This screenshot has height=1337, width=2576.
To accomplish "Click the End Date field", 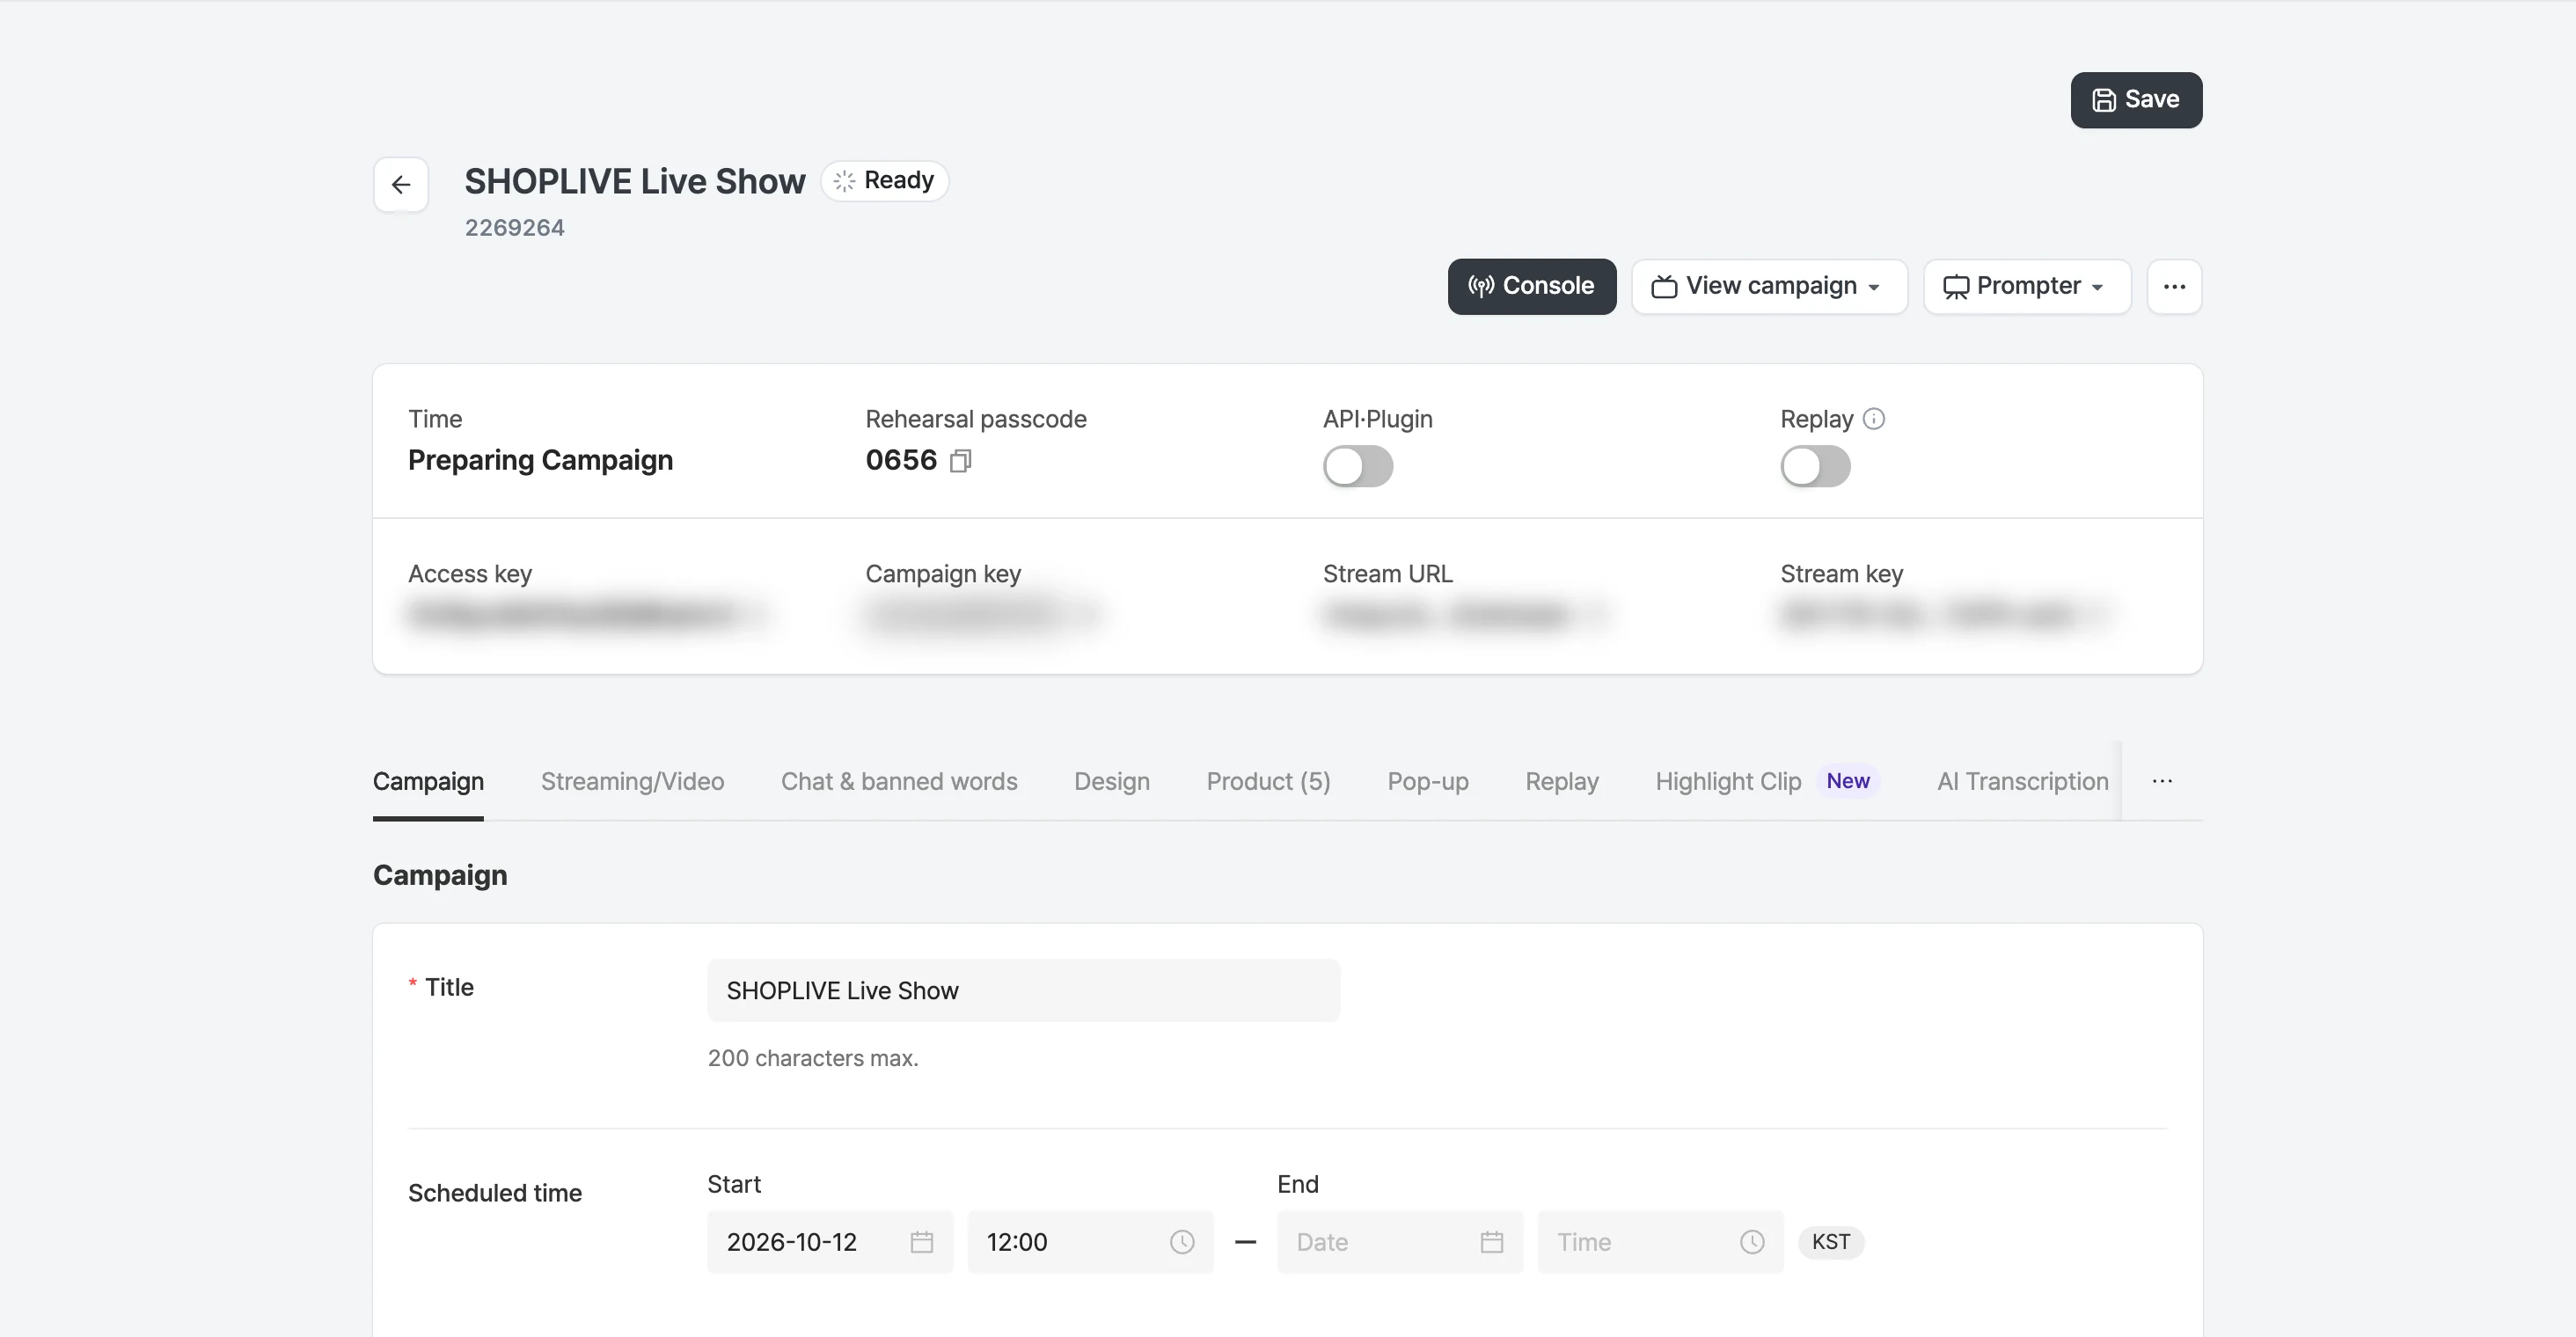I will coord(1400,1242).
